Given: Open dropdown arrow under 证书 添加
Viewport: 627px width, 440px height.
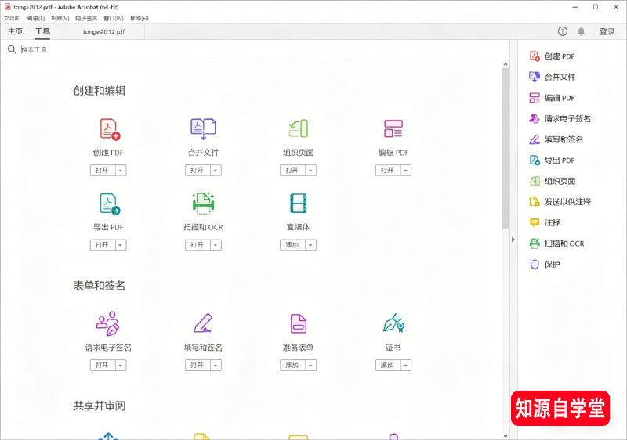Looking at the screenshot, I should coord(405,366).
